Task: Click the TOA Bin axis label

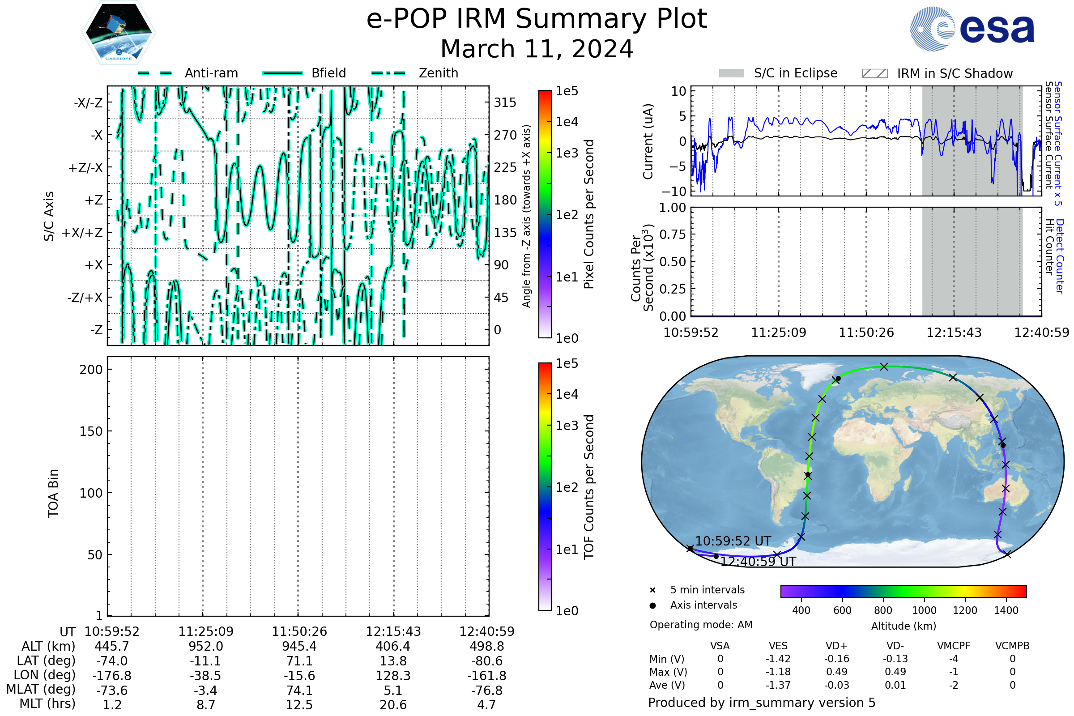Action: (53, 493)
